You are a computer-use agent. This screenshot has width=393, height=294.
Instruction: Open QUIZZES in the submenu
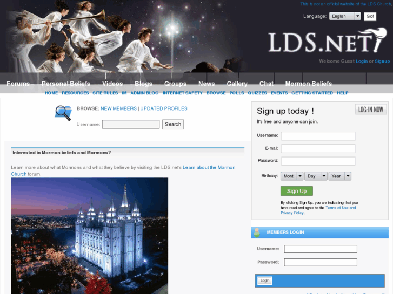[257, 93]
